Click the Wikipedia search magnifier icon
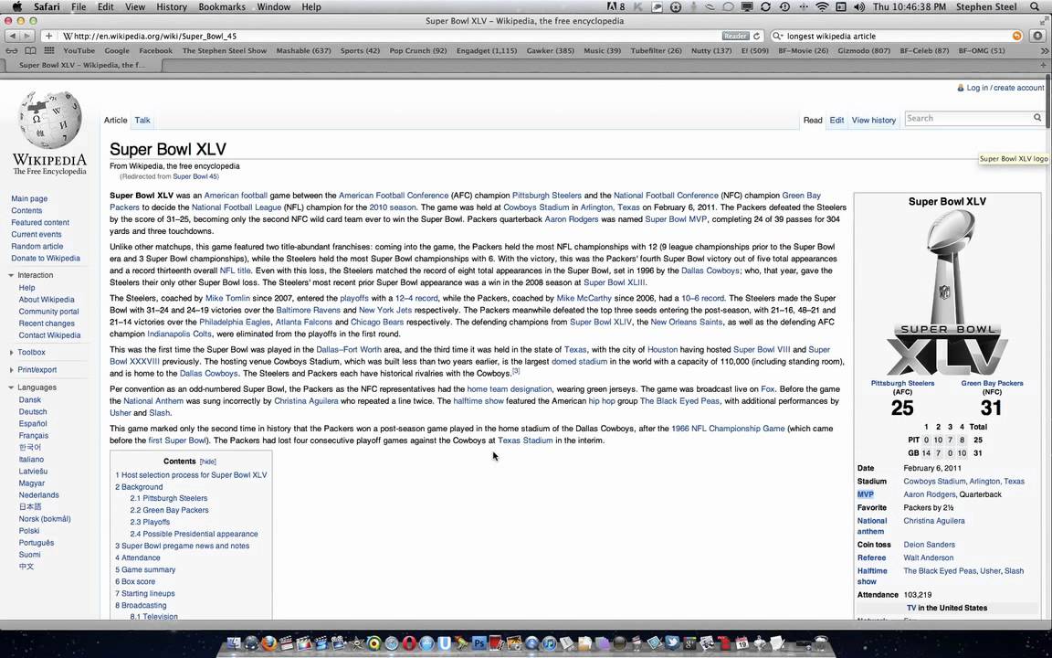The height and width of the screenshot is (658, 1052). pyautogui.click(x=1037, y=118)
